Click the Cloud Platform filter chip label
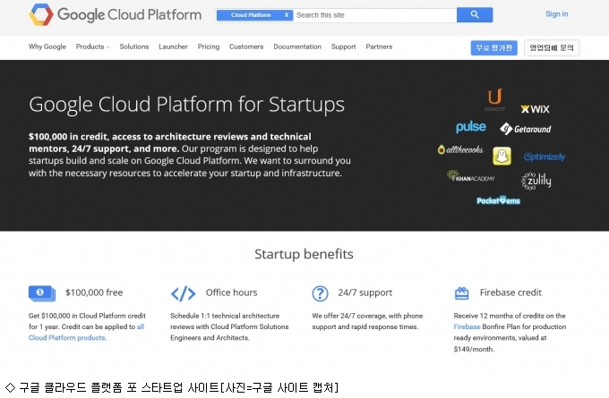This screenshot has width=609, height=398. (x=251, y=15)
